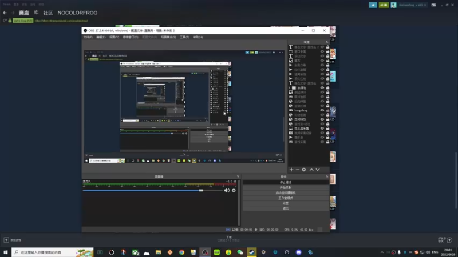This screenshot has height=257, width=458.
Task: Open OBS 设置 settings button
Action: (286, 203)
